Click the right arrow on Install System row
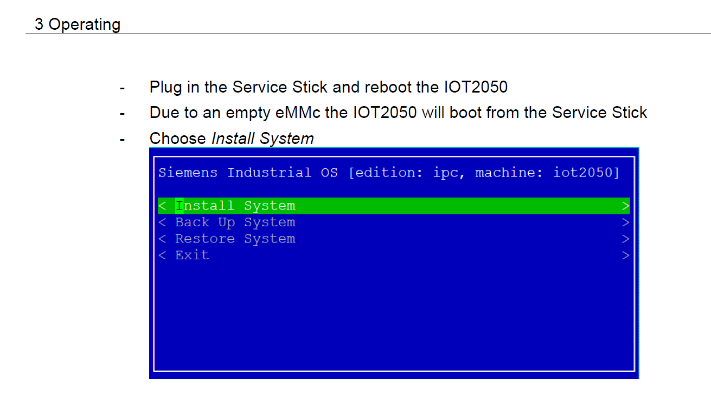Image resolution: width=711 pixels, height=394 pixels. (625, 206)
